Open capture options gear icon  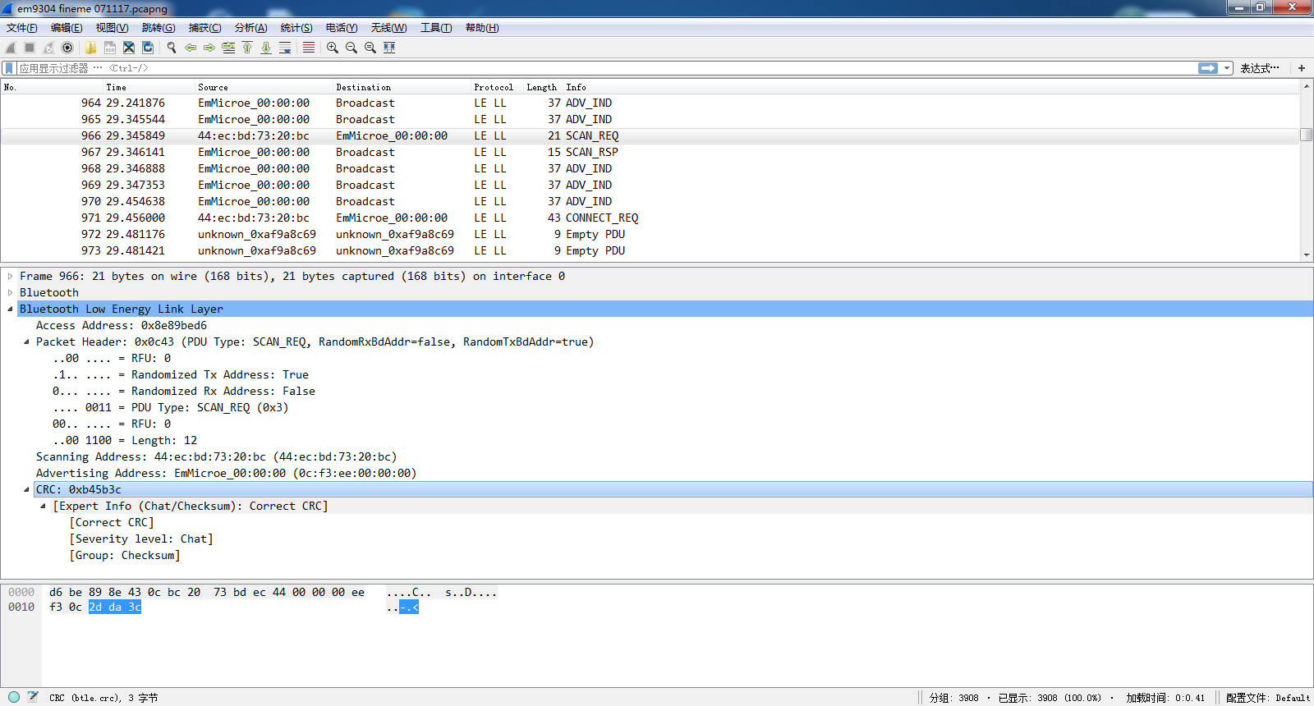point(67,48)
